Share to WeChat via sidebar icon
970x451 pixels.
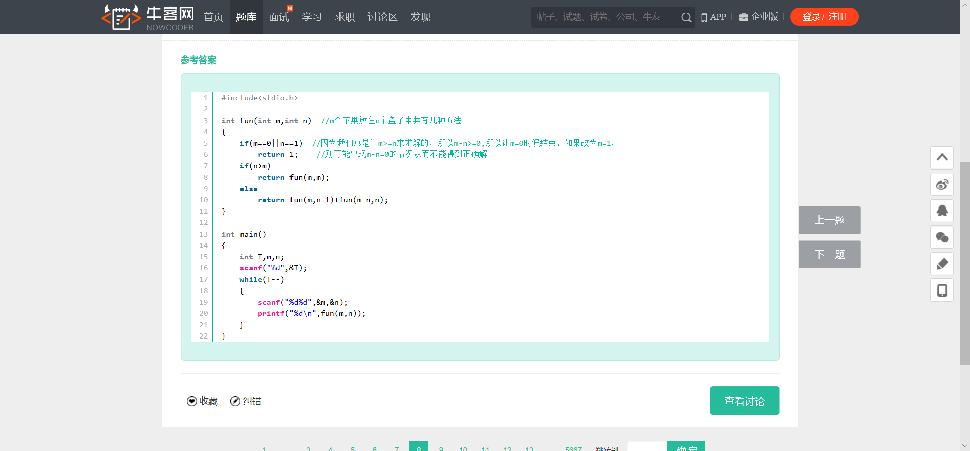[942, 237]
